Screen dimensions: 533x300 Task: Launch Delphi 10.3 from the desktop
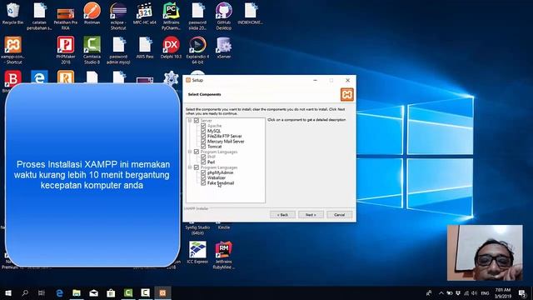click(x=171, y=47)
